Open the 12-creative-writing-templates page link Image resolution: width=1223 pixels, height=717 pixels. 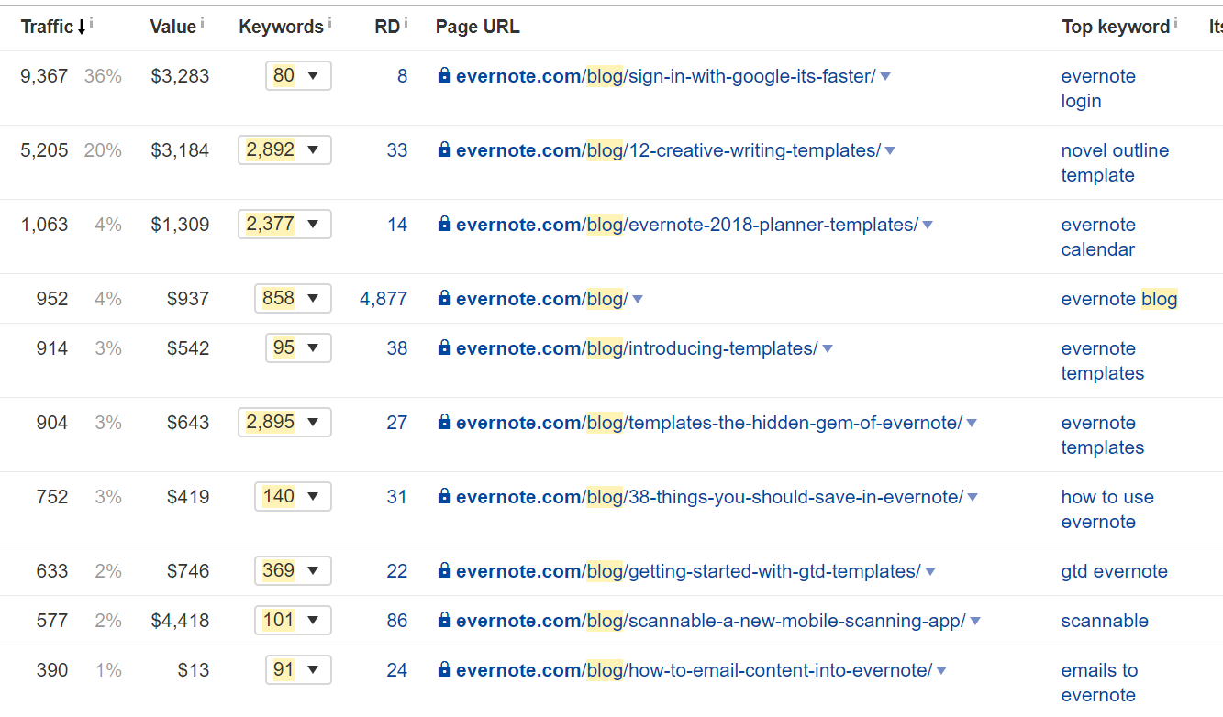pyautogui.click(x=668, y=150)
